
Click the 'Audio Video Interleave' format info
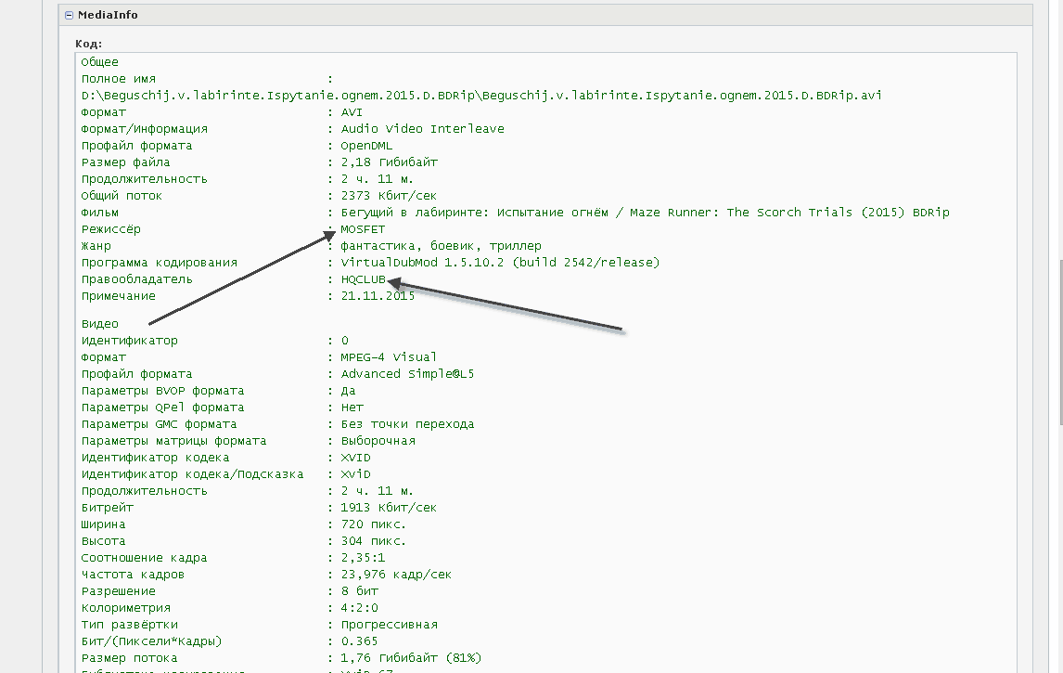pyautogui.click(x=422, y=129)
